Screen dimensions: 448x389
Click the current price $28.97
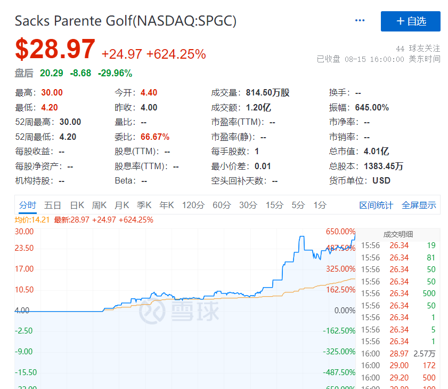coord(55,49)
